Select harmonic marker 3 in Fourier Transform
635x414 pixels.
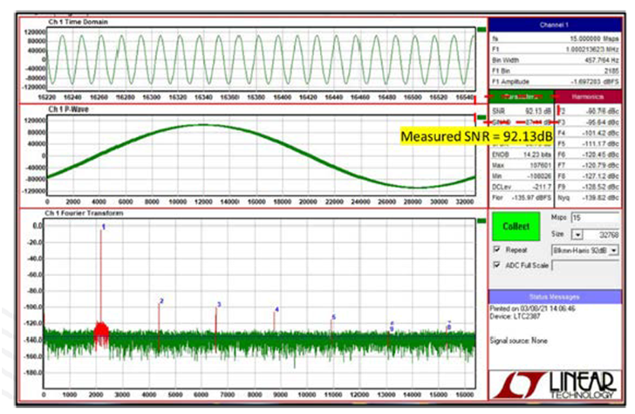(218, 304)
